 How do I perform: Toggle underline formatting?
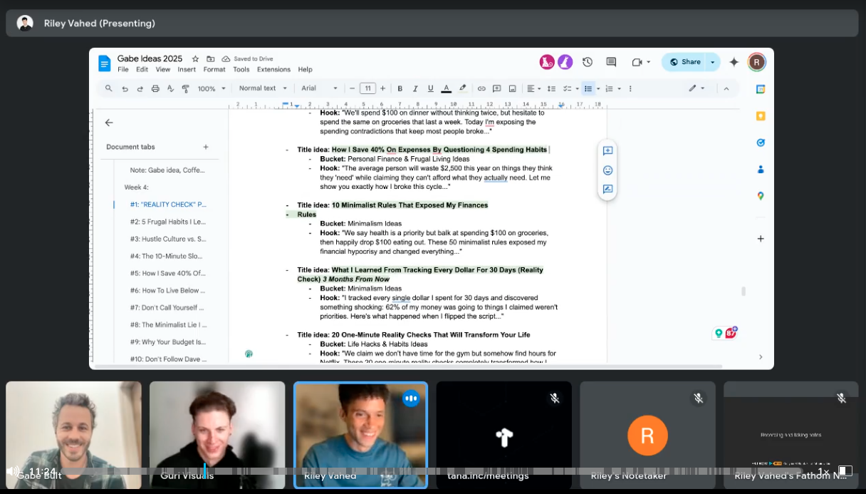pyautogui.click(x=430, y=88)
